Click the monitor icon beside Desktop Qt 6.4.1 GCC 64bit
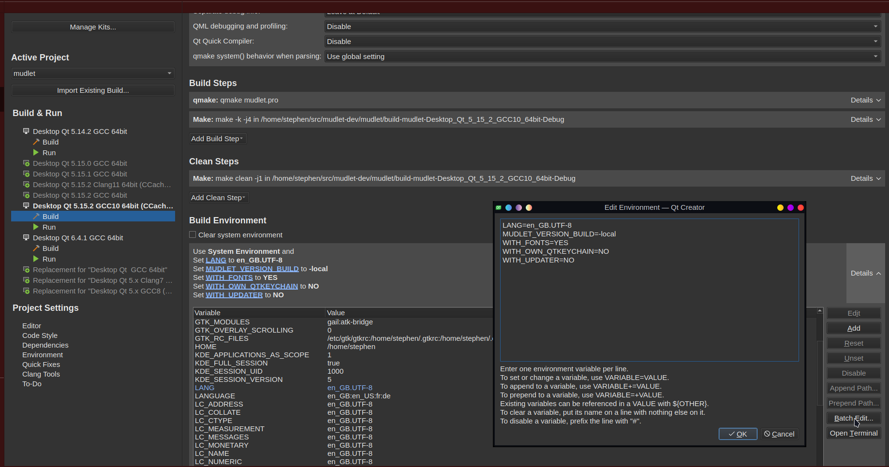 coord(26,237)
